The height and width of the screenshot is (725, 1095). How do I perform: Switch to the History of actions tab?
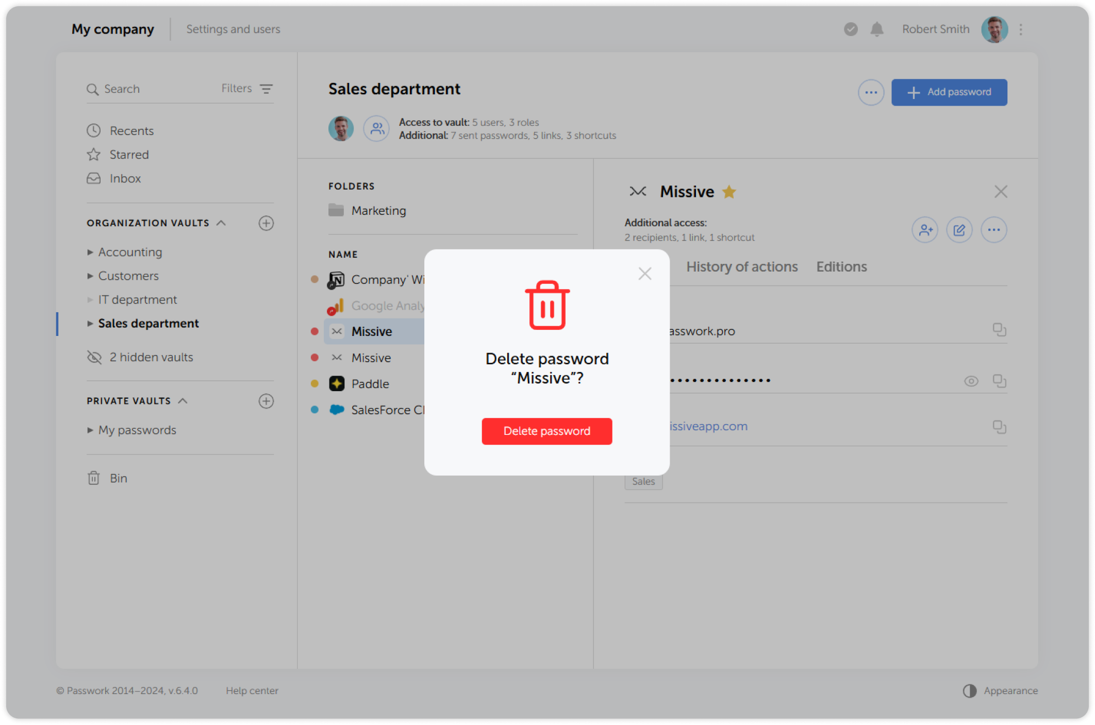coord(742,266)
